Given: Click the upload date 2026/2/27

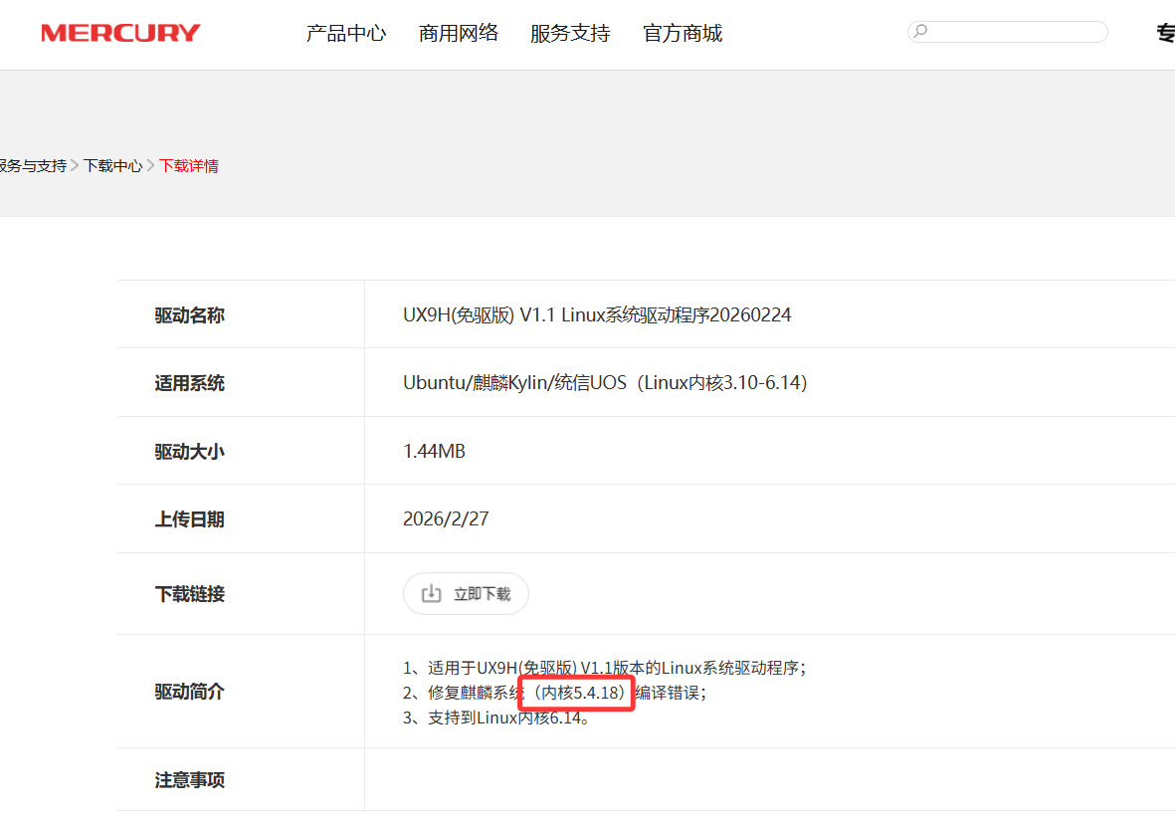Looking at the screenshot, I should pos(445,519).
